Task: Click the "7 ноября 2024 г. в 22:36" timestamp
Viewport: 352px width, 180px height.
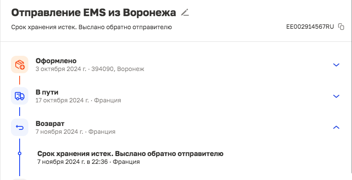Action: click(x=72, y=162)
